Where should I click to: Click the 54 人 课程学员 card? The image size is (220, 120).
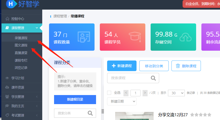pos(122,37)
